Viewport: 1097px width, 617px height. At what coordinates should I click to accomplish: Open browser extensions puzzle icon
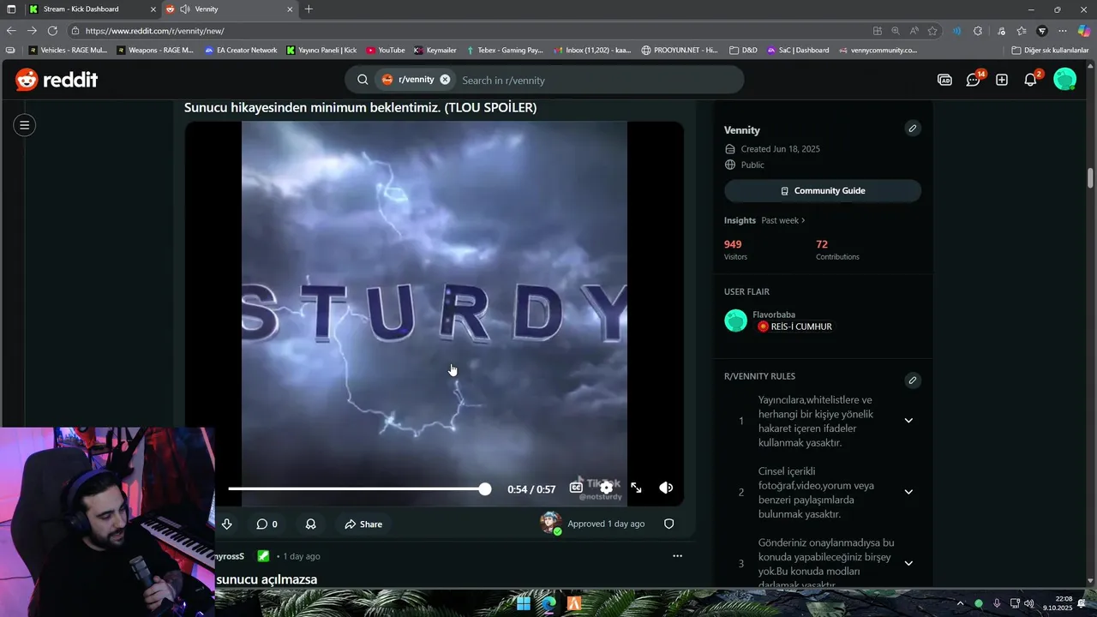[x=978, y=31]
